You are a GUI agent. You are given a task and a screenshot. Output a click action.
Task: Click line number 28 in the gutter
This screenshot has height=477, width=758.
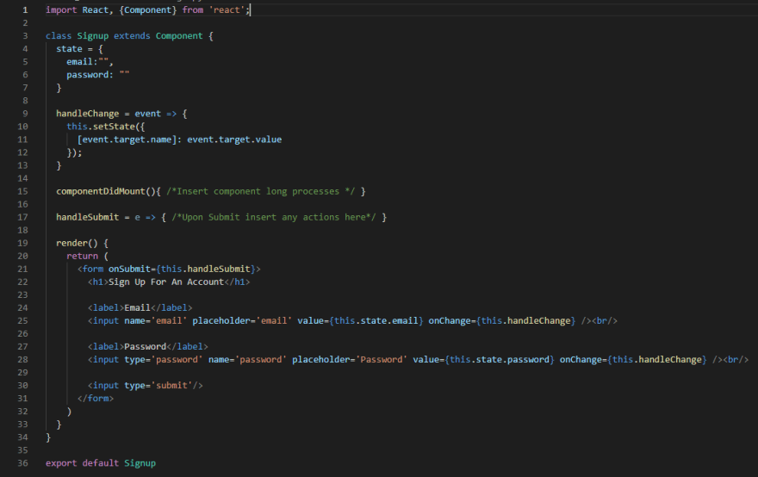22,360
